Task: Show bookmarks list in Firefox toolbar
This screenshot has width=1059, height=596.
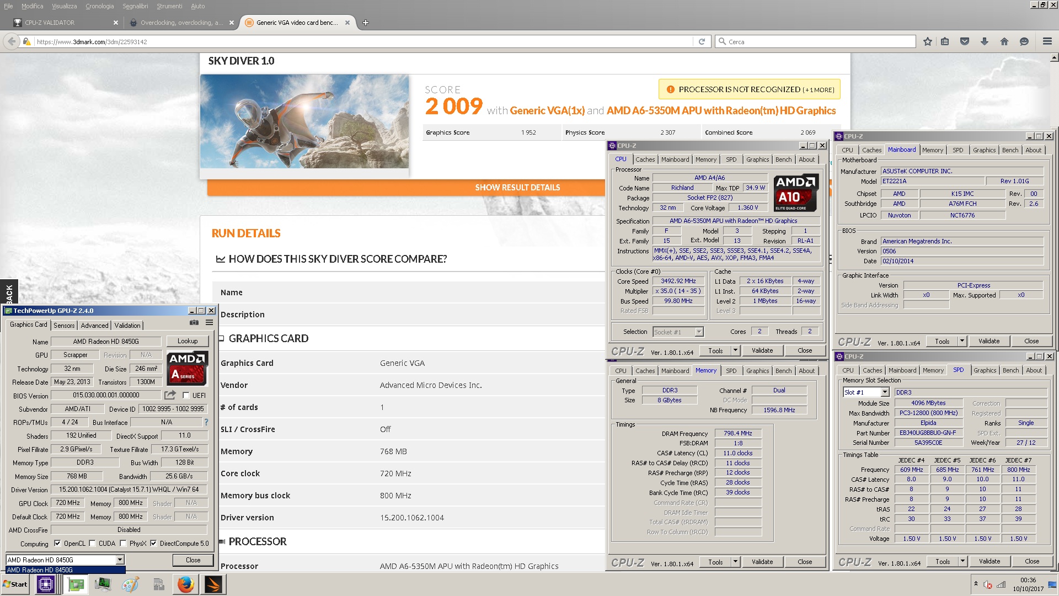Action: (945, 41)
